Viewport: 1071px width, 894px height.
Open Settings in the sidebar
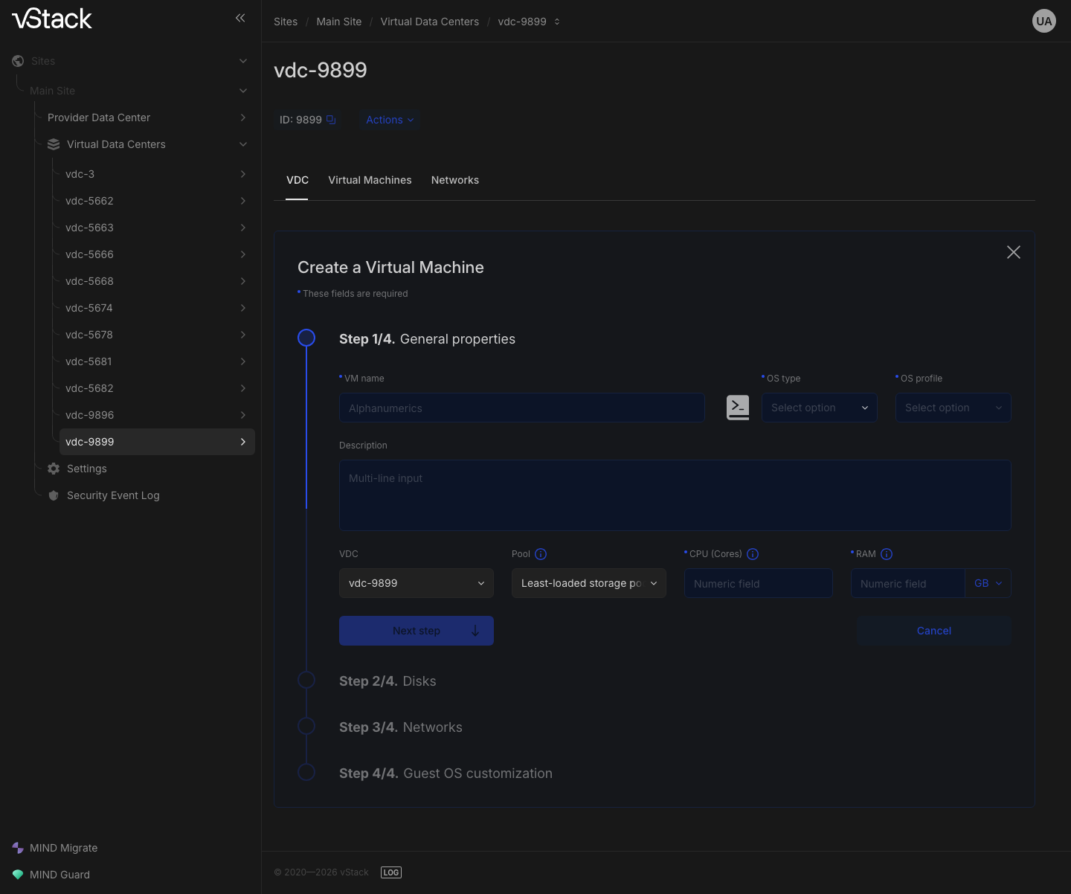pyautogui.click(x=87, y=469)
